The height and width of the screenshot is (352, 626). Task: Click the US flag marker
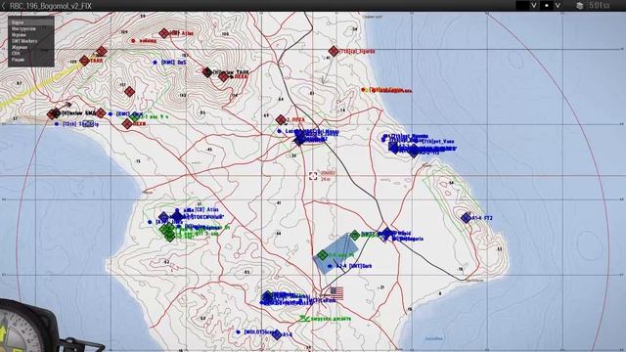point(336,293)
